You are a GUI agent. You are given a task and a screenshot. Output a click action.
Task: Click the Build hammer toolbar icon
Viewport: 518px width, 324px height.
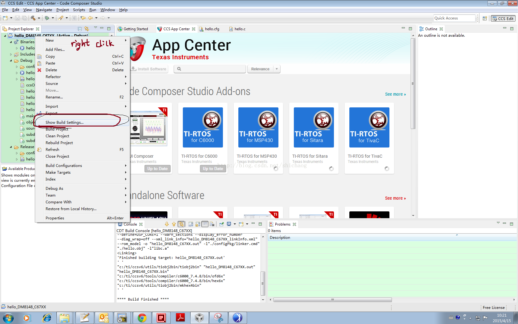(x=33, y=18)
